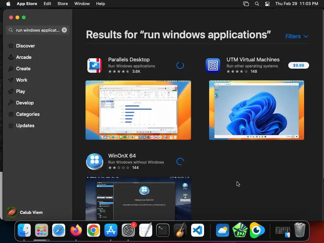Open System Settings from the Dock
The width and height of the screenshot is (324, 243).
click(128, 230)
